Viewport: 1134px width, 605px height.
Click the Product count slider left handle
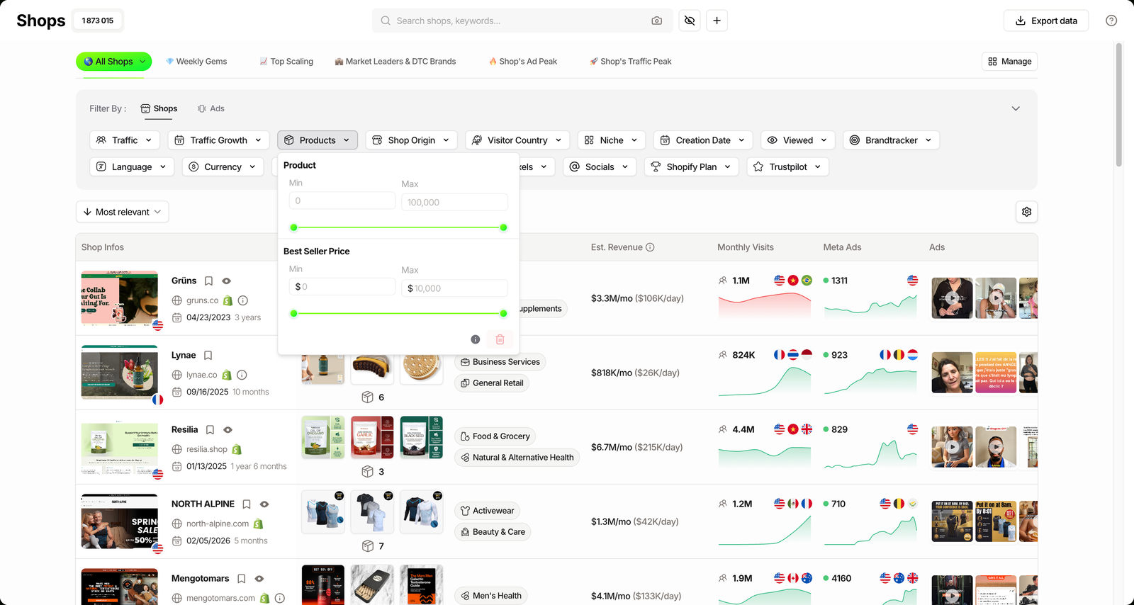(293, 227)
